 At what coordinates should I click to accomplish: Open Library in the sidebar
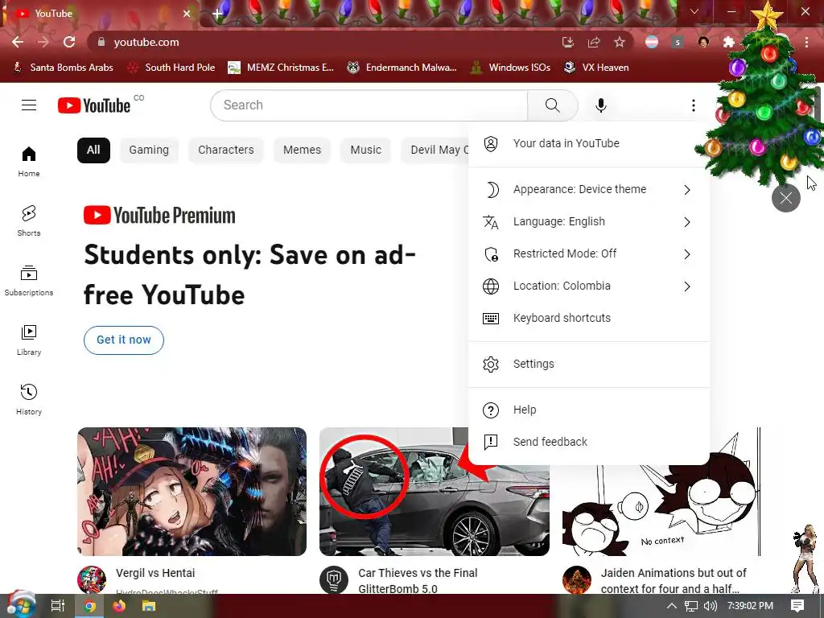[29, 340]
